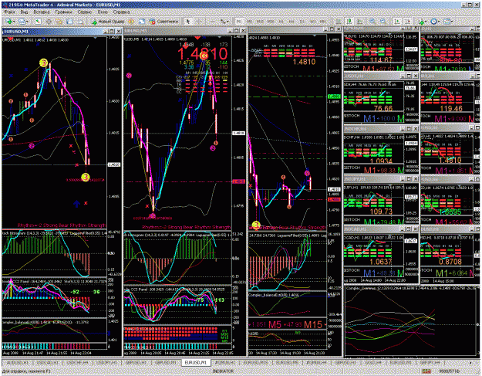Select the M1 timeframe button
Screen dimensions: 482x376
point(240,21)
